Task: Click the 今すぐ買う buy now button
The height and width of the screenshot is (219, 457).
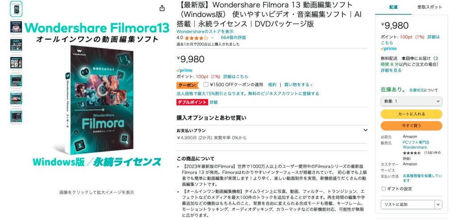Action: 411,126
